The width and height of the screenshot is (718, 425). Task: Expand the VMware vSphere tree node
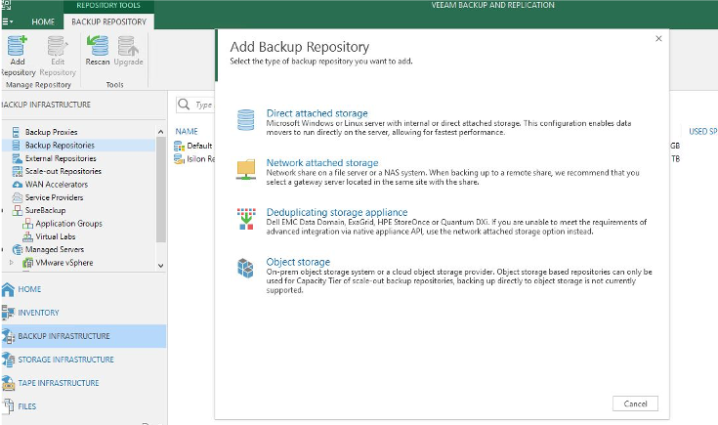(13, 262)
